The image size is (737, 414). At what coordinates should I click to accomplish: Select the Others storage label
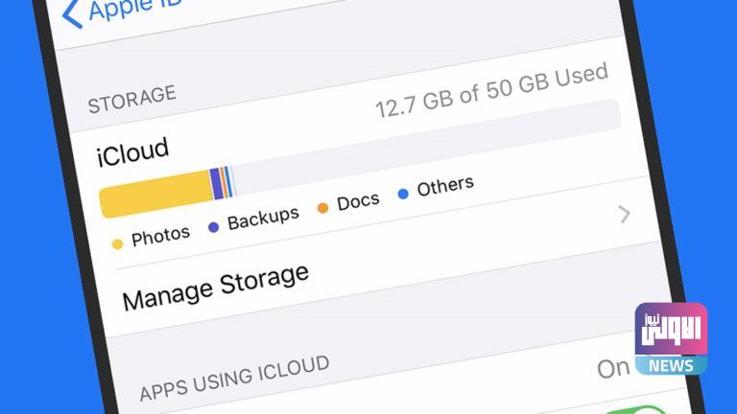(x=445, y=186)
